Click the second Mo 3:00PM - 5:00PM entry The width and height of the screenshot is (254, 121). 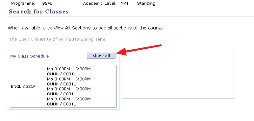tap(69, 79)
